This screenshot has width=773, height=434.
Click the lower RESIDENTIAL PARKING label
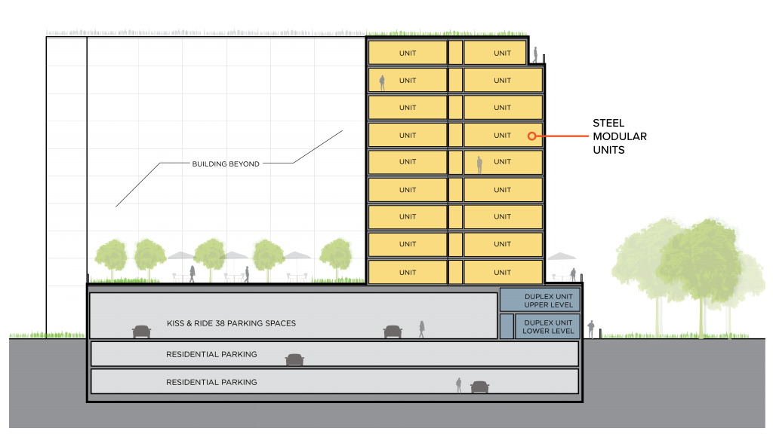(x=211, y=382)
